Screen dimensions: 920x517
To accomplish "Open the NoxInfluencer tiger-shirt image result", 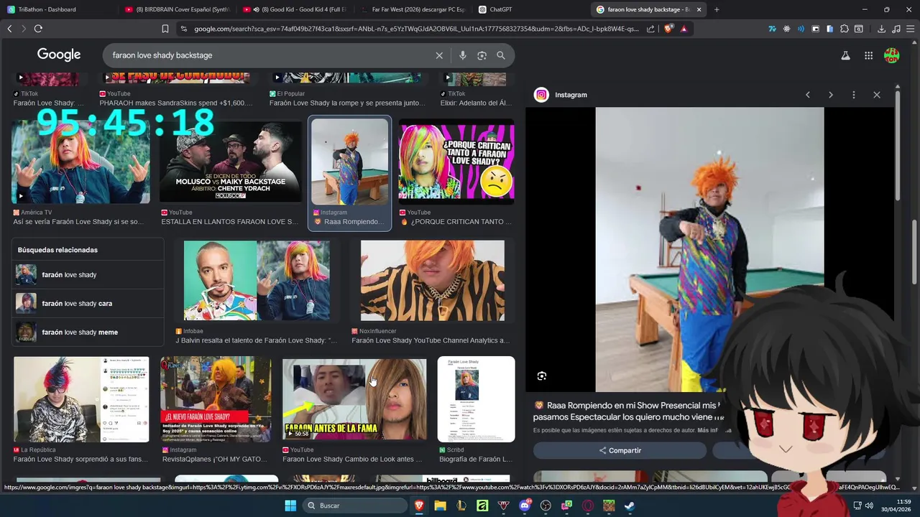I will point(432,281).
